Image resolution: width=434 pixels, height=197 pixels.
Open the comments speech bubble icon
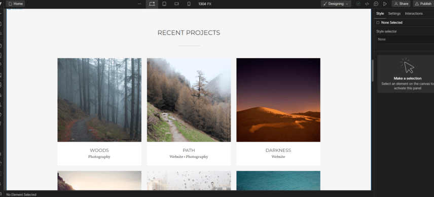376,4
